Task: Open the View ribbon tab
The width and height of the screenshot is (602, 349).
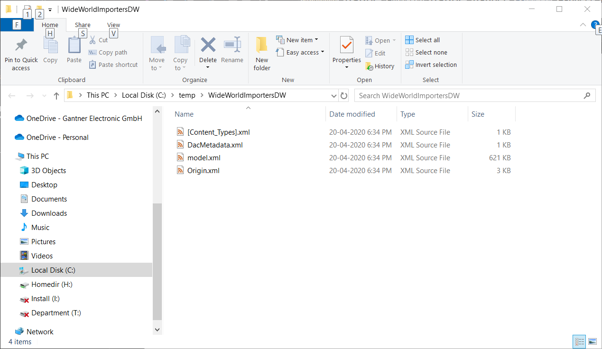Action: [x=113, y=25]
